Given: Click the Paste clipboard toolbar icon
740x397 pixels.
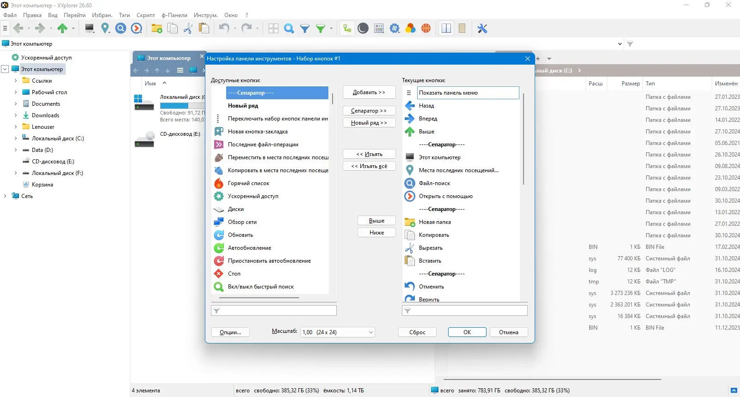Looking at the screenshot, I should [x=203, y=29].
